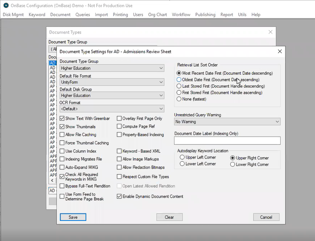
Task: Select the highlighted AD document type entry
Action: [x=52, y=63]
